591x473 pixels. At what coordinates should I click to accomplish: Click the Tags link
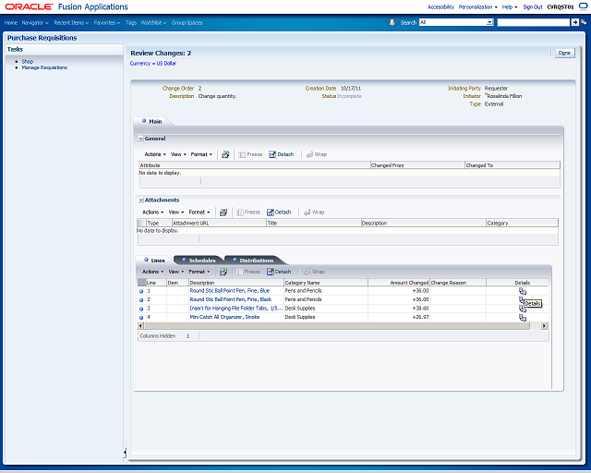pyautogui.click(x=131, y=23)
